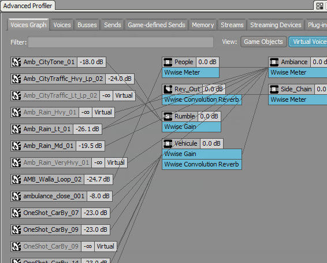Click the -23.0 dB value of OneShot_CarBy_07

click(95, 213)
